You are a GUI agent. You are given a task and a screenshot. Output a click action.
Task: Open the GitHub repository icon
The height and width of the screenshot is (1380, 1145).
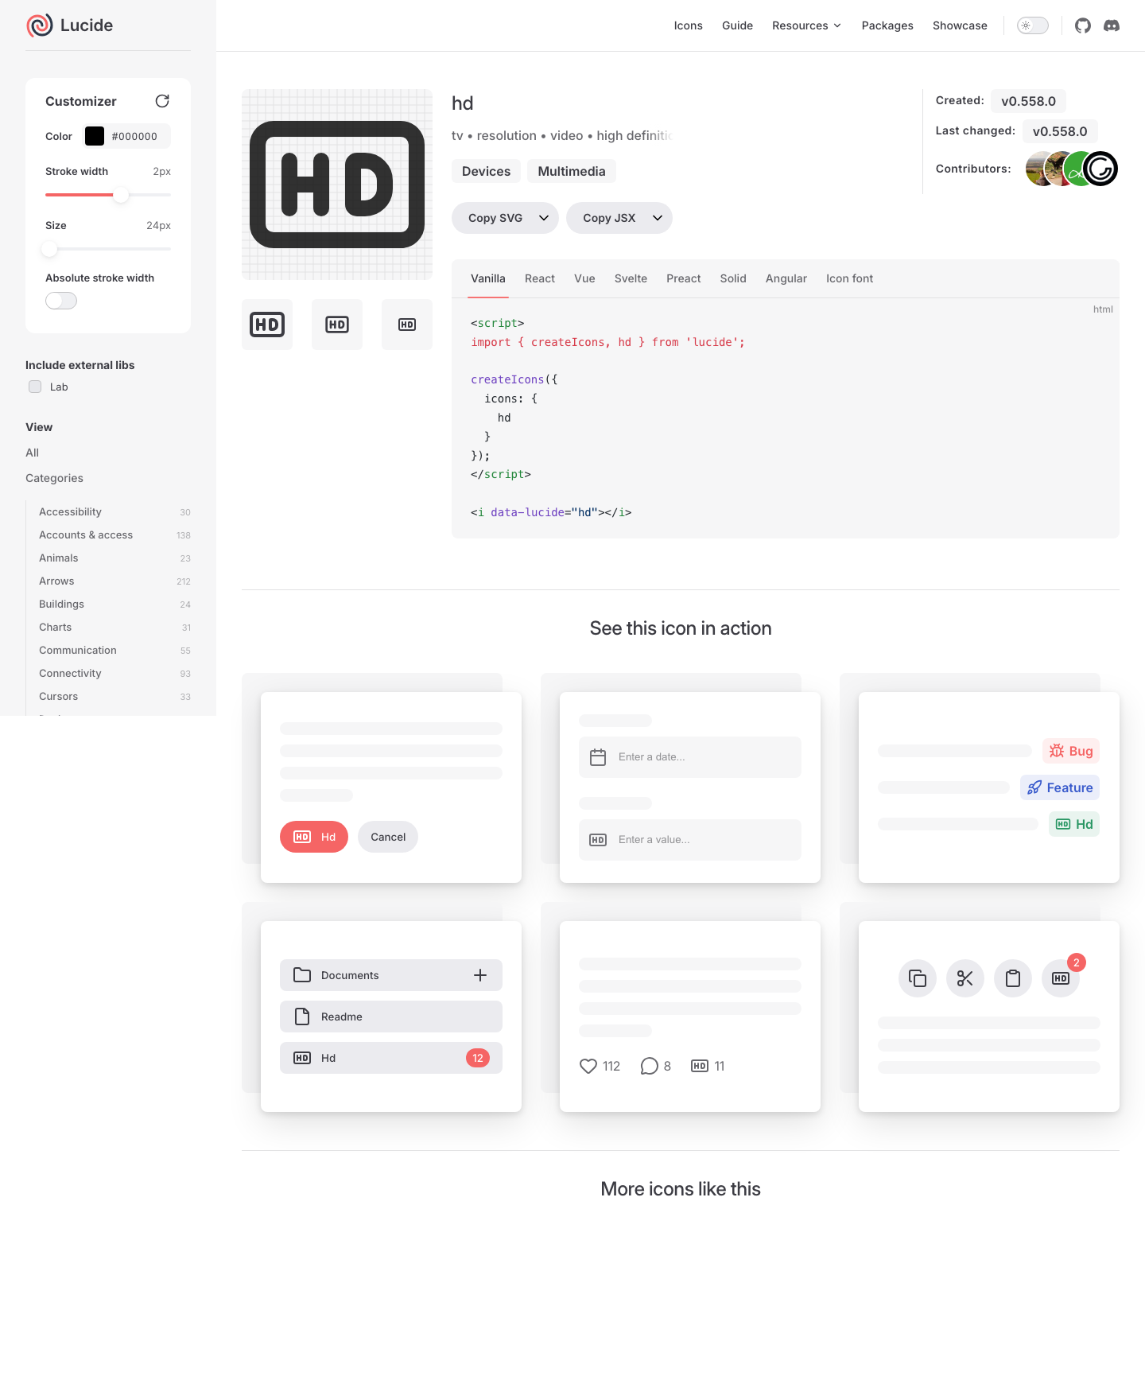(1083, 25)
